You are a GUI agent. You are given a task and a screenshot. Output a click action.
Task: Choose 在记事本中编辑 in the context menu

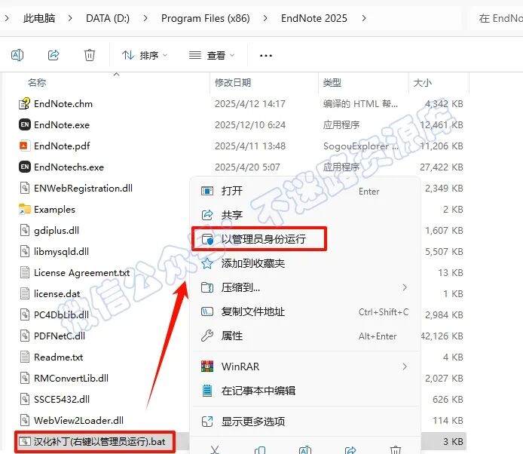coord(305,391)
